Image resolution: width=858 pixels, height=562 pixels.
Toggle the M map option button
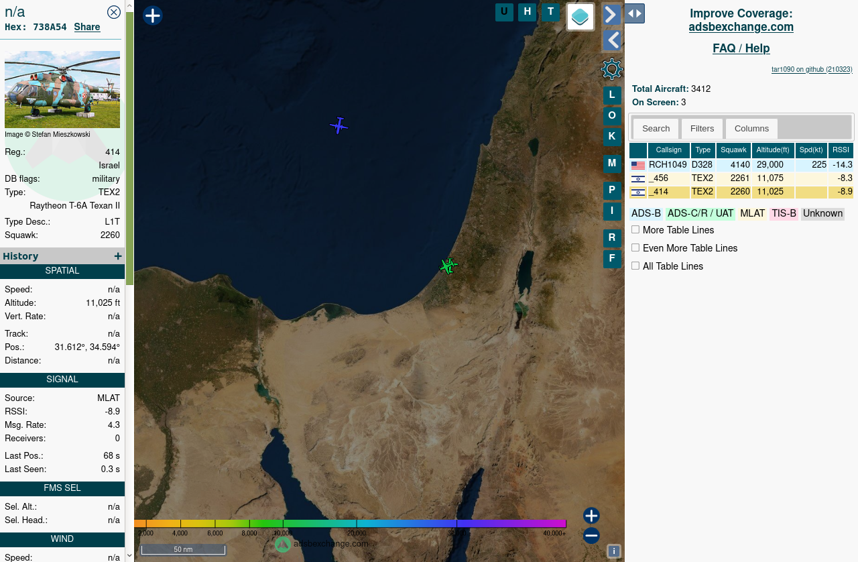[x=612, y=164]
